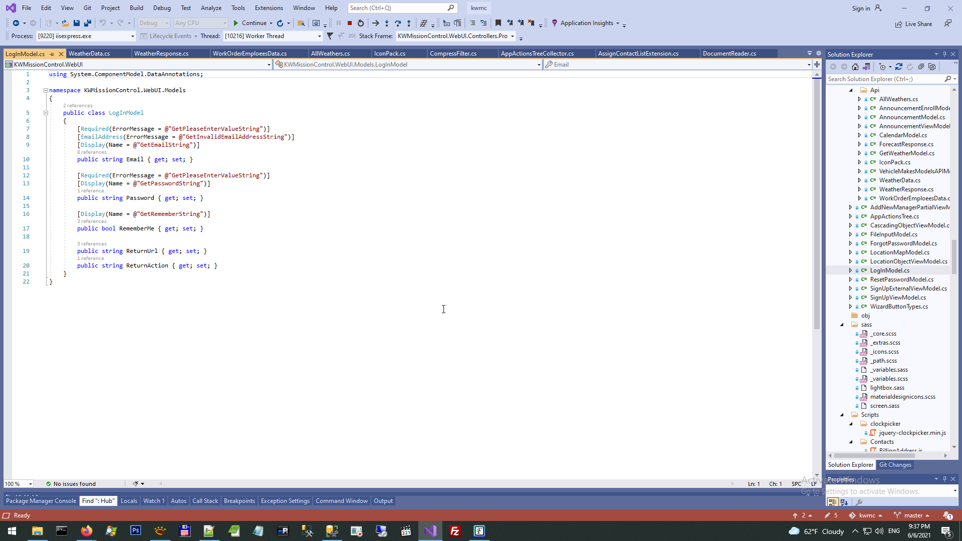Collapse the sass folder node
962x541 pixels.
(x=842, y=325)
